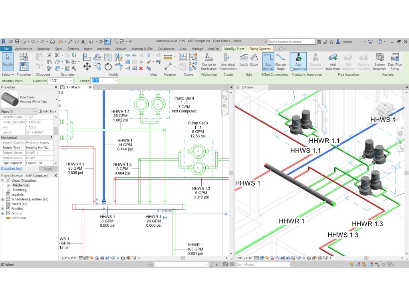The height and width of the screenshot is (306, 409).
Task: Toggle Select Underlay Elements in the status bar
Action: coord(358,265)
